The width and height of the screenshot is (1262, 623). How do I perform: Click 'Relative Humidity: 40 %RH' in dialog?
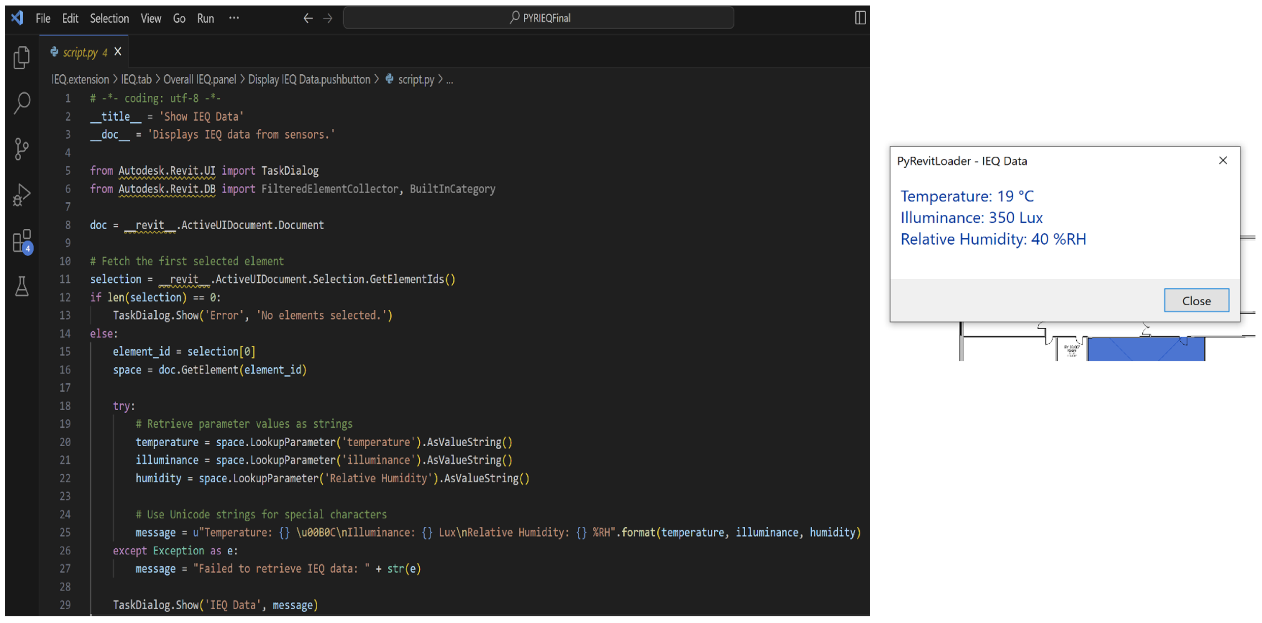point(993,240)
